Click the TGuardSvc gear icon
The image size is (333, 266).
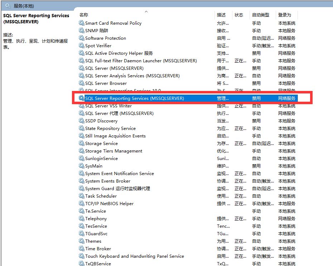(82, 233)
